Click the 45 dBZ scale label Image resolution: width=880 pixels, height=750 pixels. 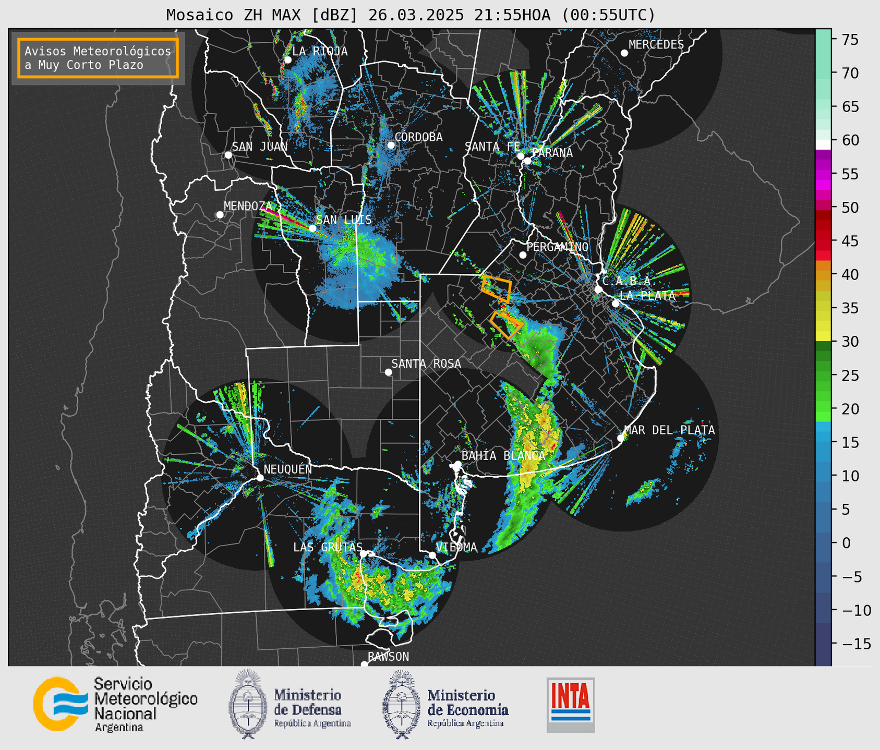(850, 241)
